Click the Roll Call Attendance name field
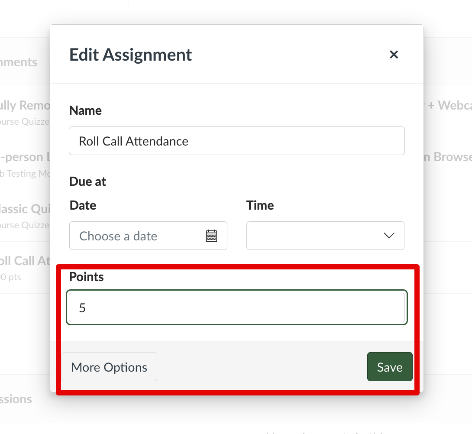The height and width of the screenshot is (434, 472). (236, 141)
